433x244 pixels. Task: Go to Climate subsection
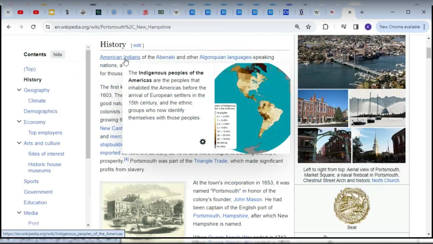[x=37, y=101]
